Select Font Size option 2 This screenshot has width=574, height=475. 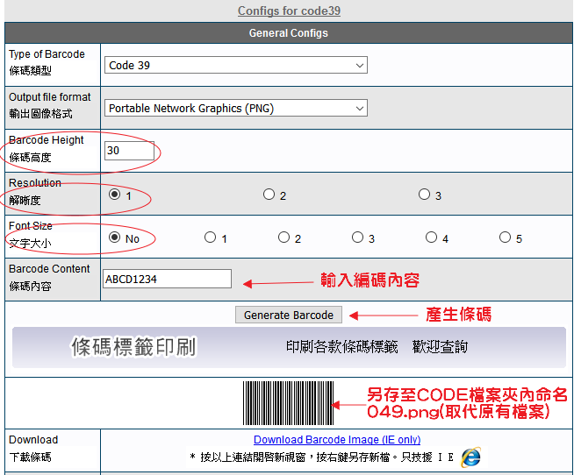coord(283,237)
